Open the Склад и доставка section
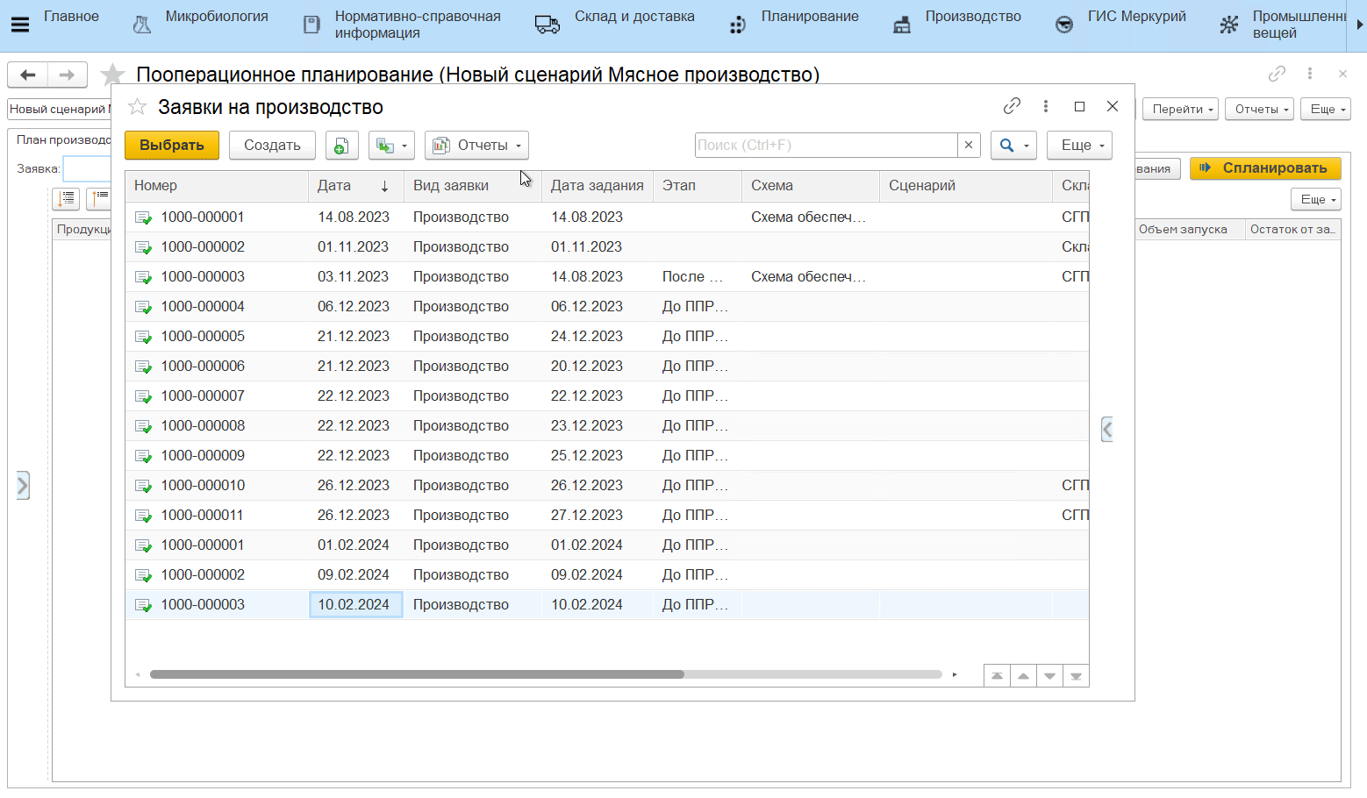The height and width of the screenshot is (798, 1367). tap(633, 17)
